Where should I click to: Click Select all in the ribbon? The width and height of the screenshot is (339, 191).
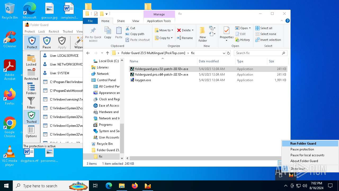coord(264,28)
